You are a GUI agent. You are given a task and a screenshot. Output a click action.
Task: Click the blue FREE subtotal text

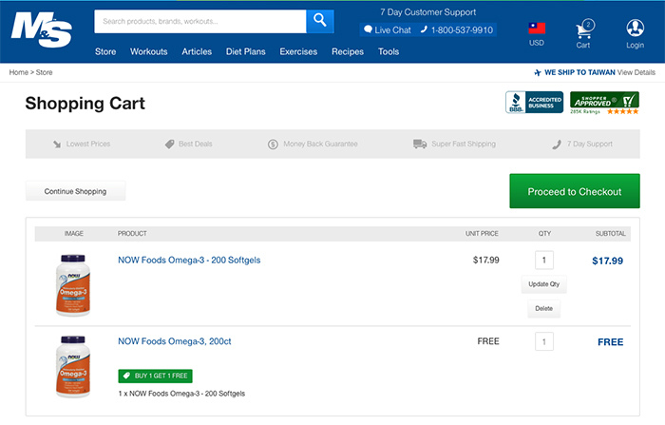(x=610, y=342)
